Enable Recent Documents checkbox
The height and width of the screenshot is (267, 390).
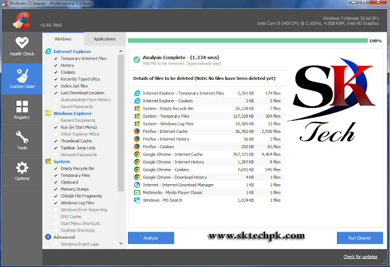pyautogui.click(x=56, y=121)
